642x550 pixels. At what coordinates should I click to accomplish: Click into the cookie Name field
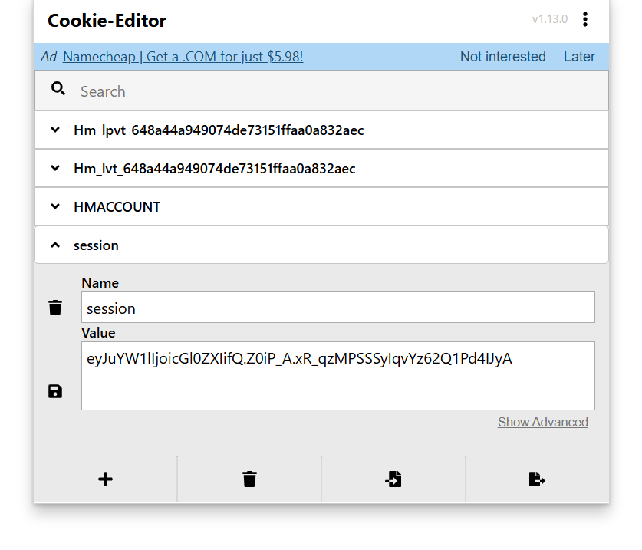(x=337, y=308)
